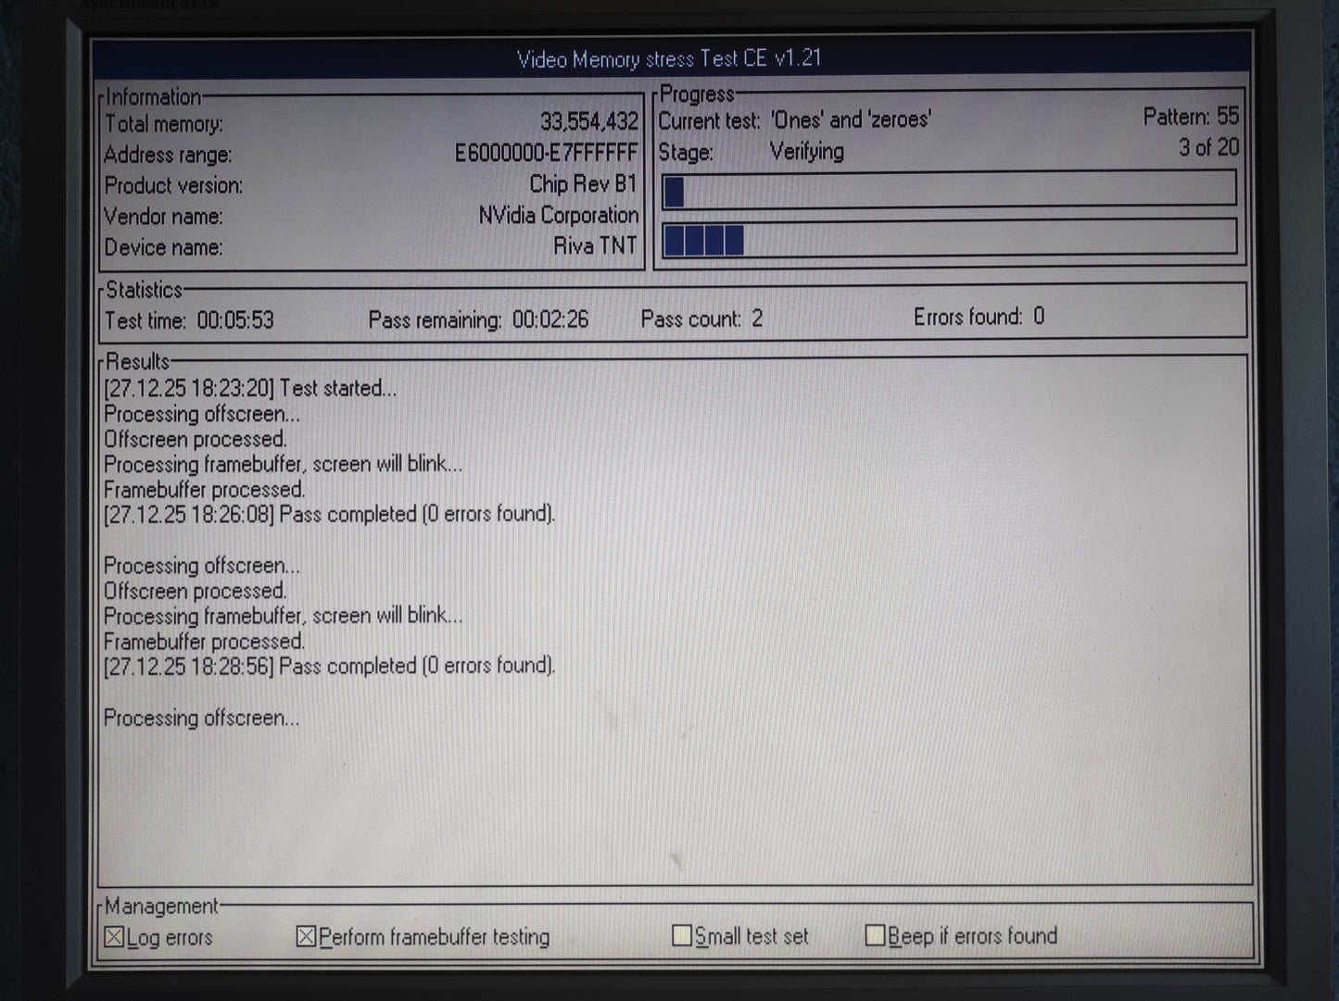Select the Pass remaining time 00:02:26
The height and width of the screenshot is (1001, 1339).
[550, 319]
